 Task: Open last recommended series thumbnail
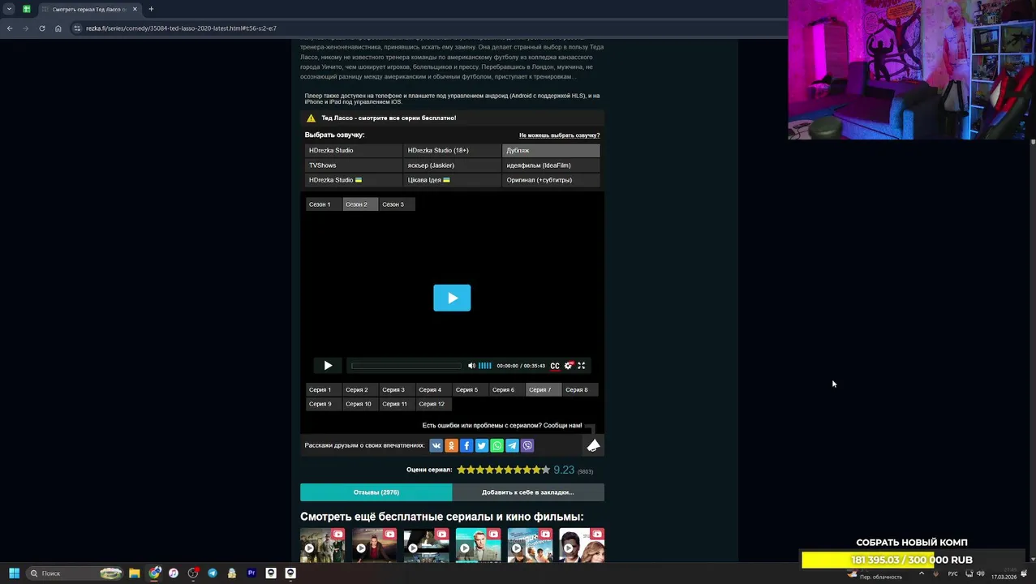pos(582,545)
